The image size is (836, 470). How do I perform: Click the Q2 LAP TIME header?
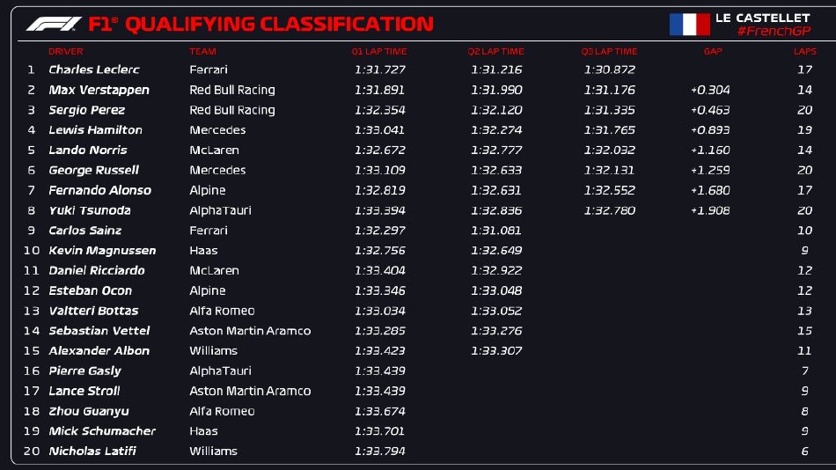click(496, 52)
